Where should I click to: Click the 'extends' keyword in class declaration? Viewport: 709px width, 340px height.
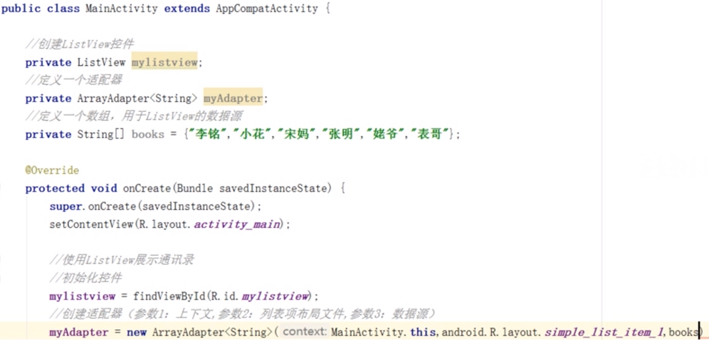coord(187,9)
